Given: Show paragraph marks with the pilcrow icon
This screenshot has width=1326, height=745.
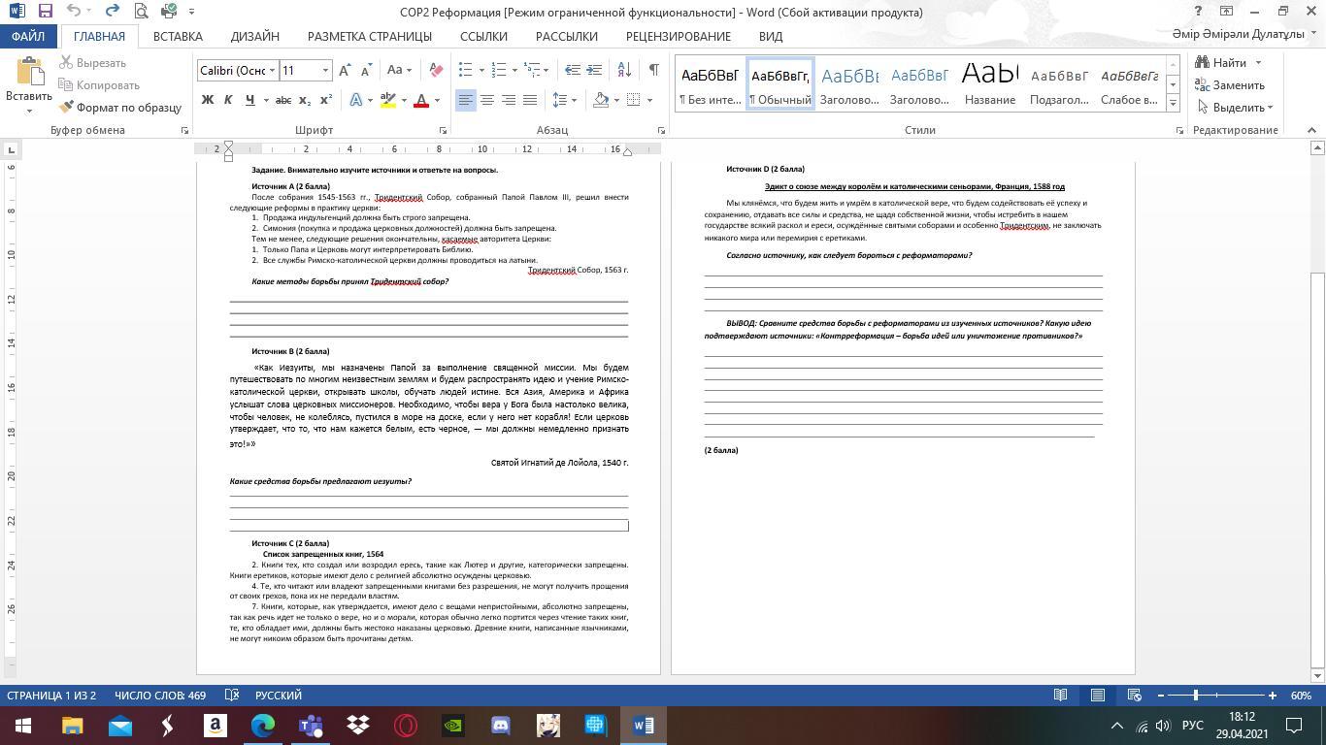Looking at the screenshot, I should click(653, 70).
